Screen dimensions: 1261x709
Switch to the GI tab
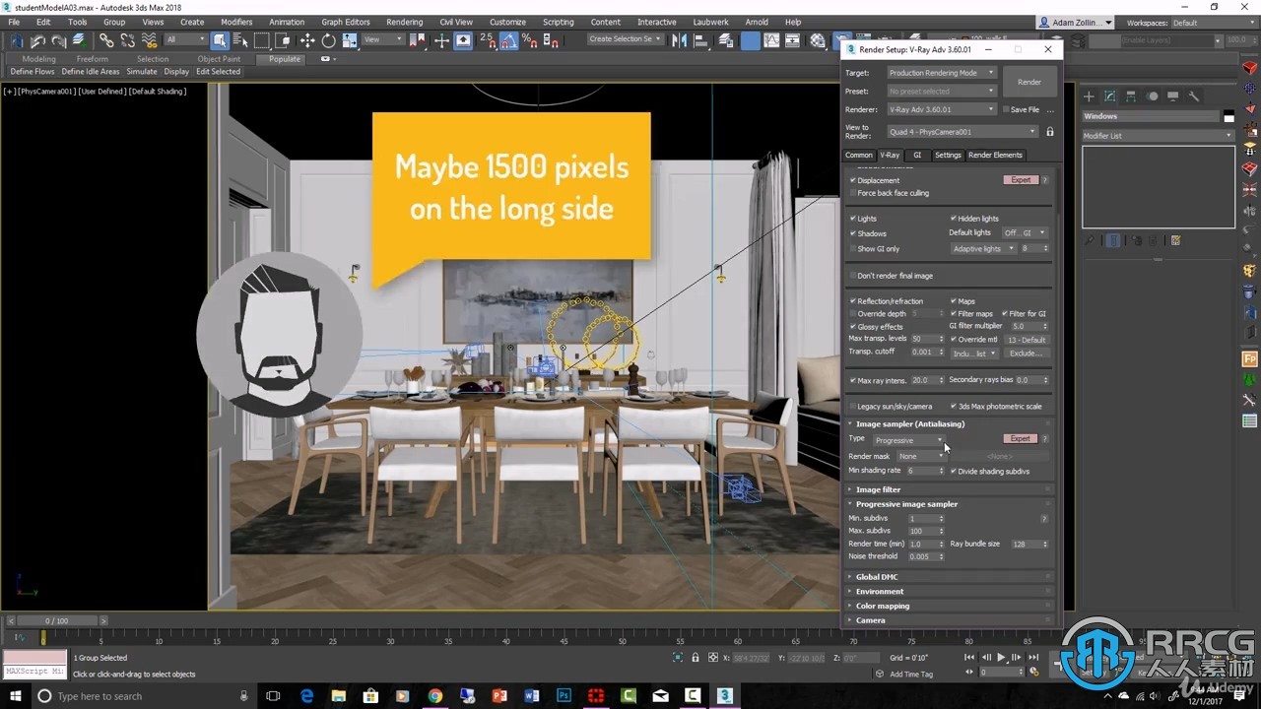(917, 155)
